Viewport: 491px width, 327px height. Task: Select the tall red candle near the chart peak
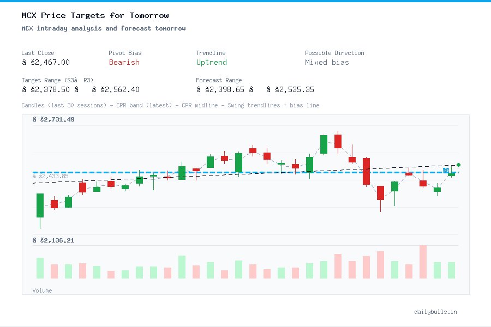coord(337,142)
